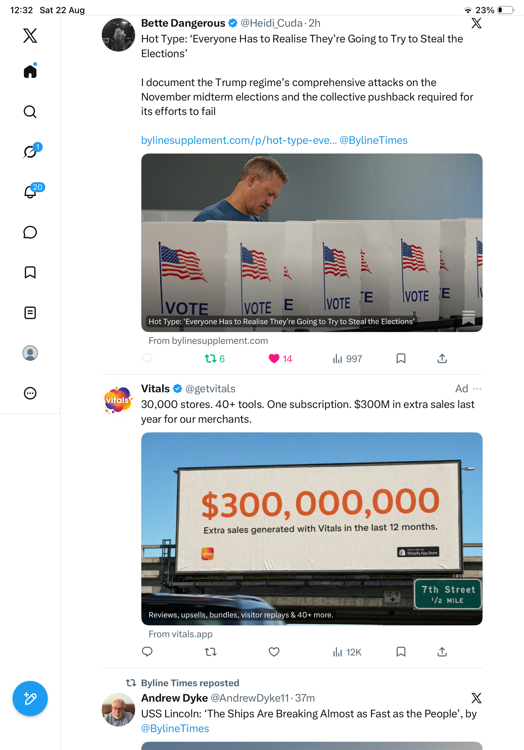Open Messages chat bubble in sidebar
The height and width of the screenshot is (750, 524).
click(x=30, y=232)
